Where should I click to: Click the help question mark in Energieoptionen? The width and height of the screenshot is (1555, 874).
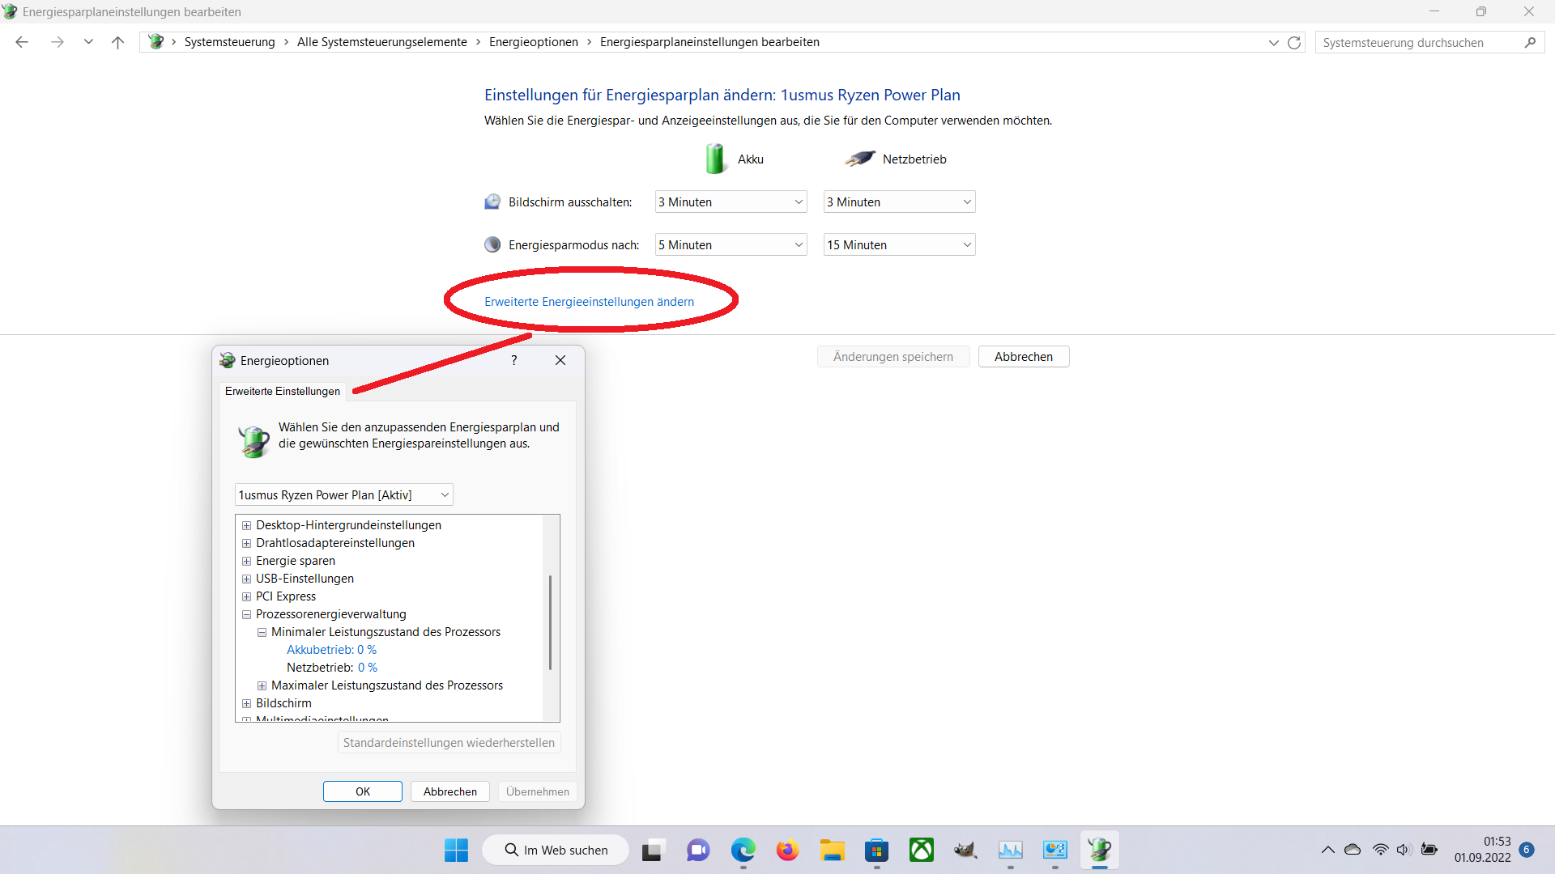click(x=513, y=360)
